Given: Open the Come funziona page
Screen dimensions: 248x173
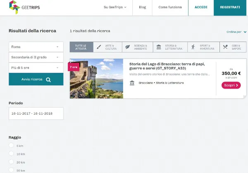Looking at the screenshot, I should (170, 7).
